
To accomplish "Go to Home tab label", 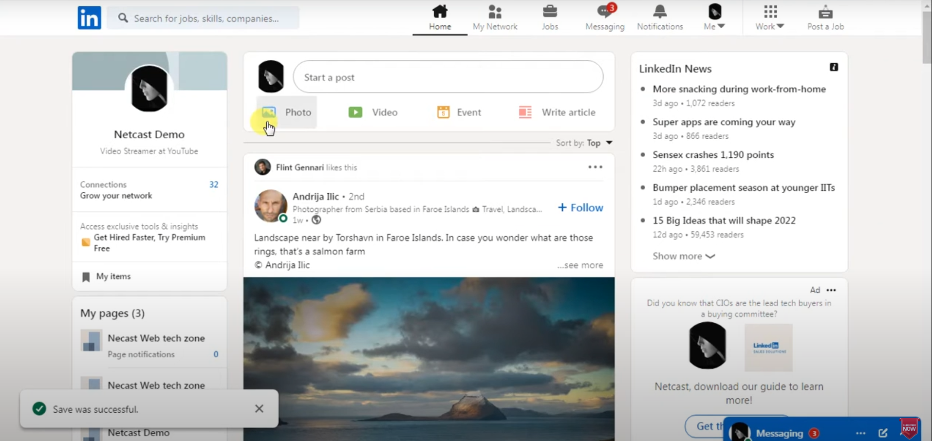I will click(440, 26).
